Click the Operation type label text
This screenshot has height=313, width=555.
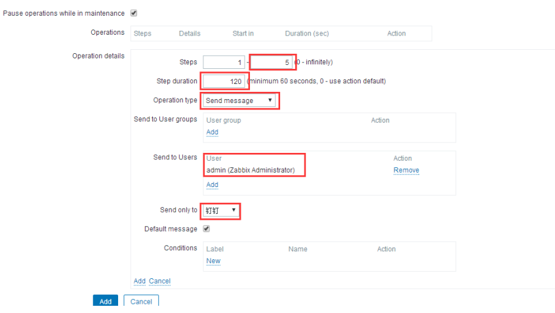175,100
